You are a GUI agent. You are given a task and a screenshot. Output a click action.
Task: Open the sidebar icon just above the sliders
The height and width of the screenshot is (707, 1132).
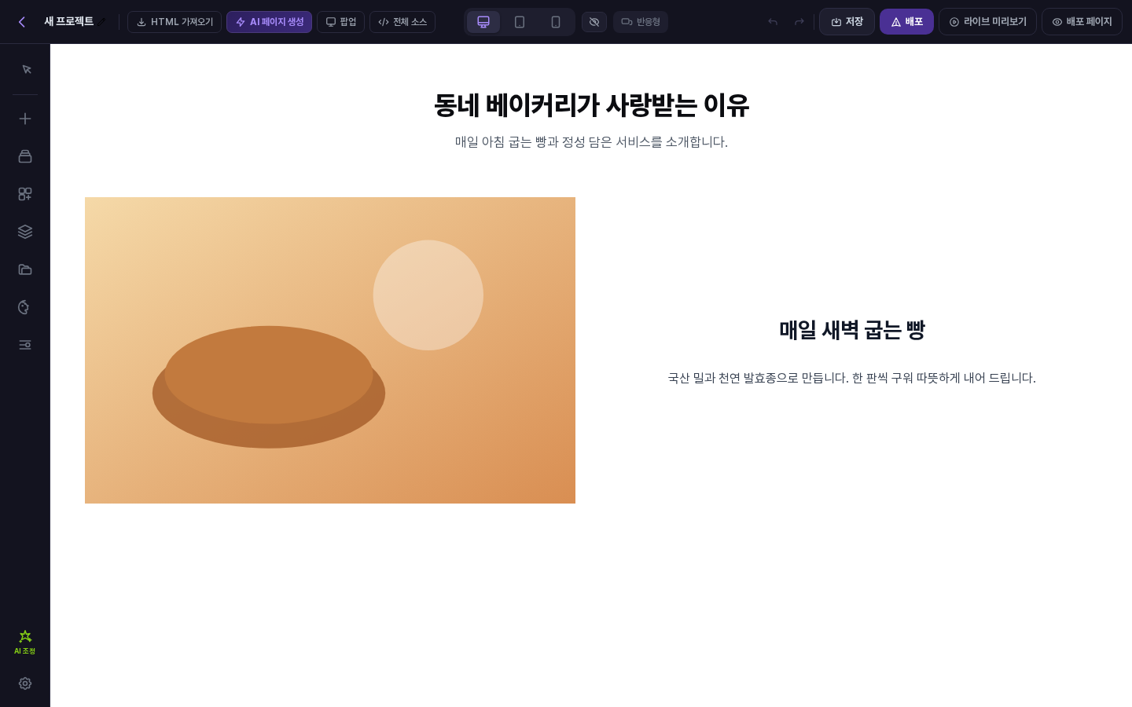[25, 307]
